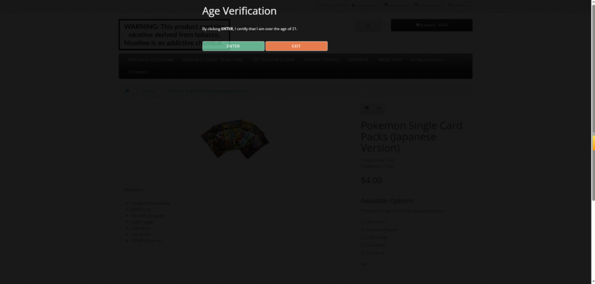The image size is (595, 284).
Task: Click the Pokemon Single Card Packs product title
Action: pyautogui.click(x=411, y=136)
